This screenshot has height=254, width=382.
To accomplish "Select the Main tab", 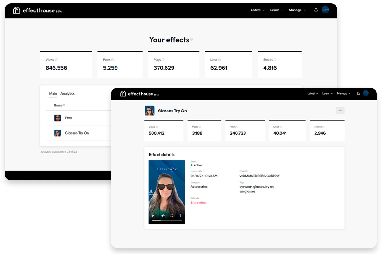I will [x=53, y=94].
